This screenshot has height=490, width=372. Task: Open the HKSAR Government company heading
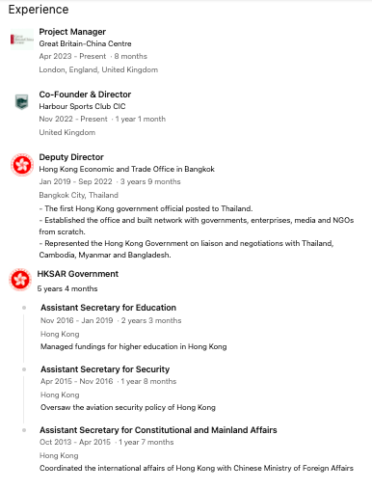pos(78,274)
